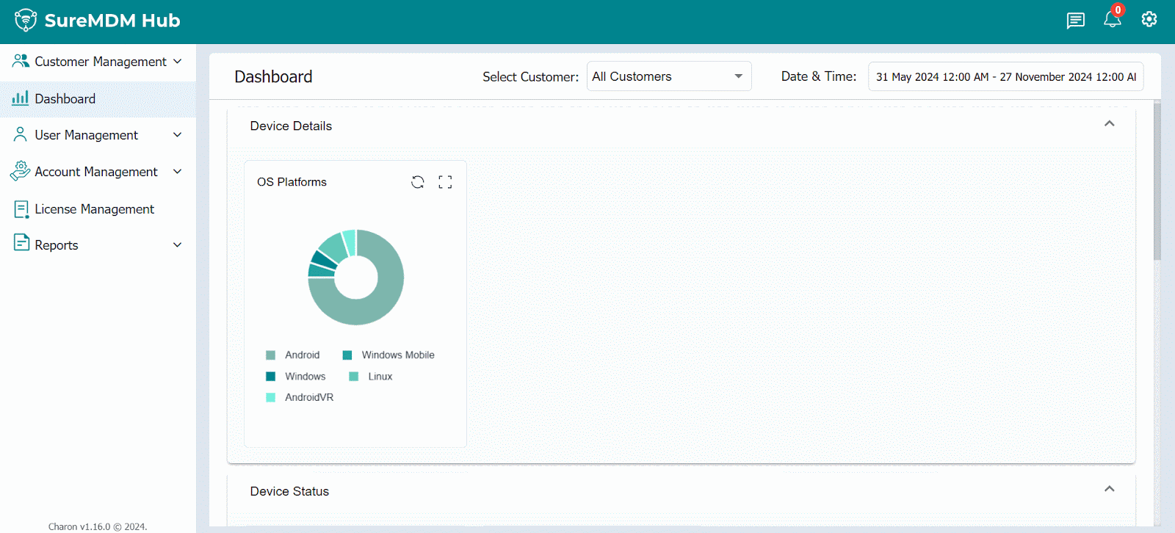Viewport: 1175px width, 533px height.
Task: Open the settings gear icon
Action: click(1149, 19)
